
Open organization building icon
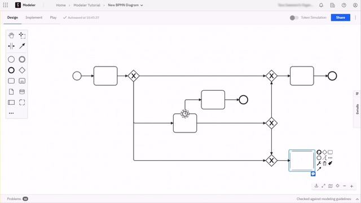(332, 5)
